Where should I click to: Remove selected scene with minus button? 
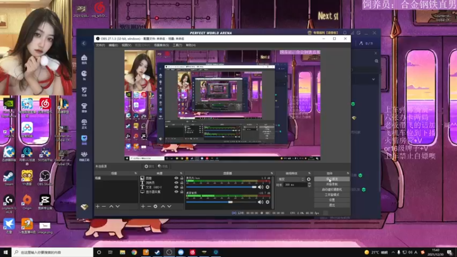coord(104,206)
